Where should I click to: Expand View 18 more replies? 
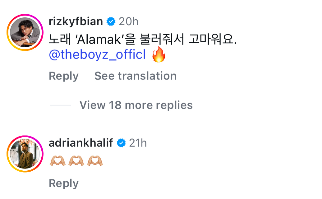[136, 105]
